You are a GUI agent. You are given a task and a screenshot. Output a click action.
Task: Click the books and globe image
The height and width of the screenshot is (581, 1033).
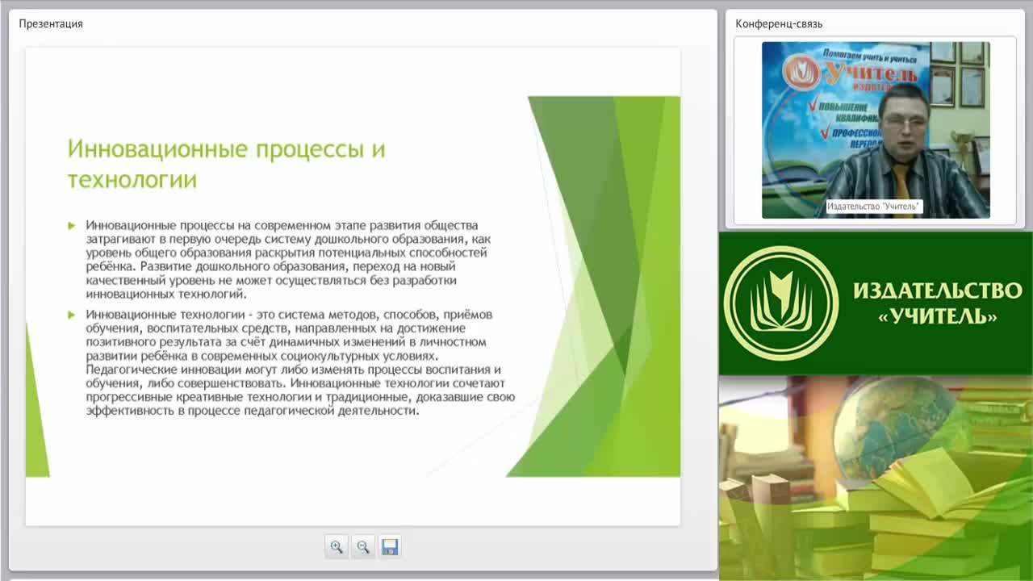[876, 478]
